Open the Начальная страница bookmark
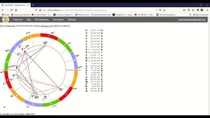210x118 pixels. click(21, 15)
